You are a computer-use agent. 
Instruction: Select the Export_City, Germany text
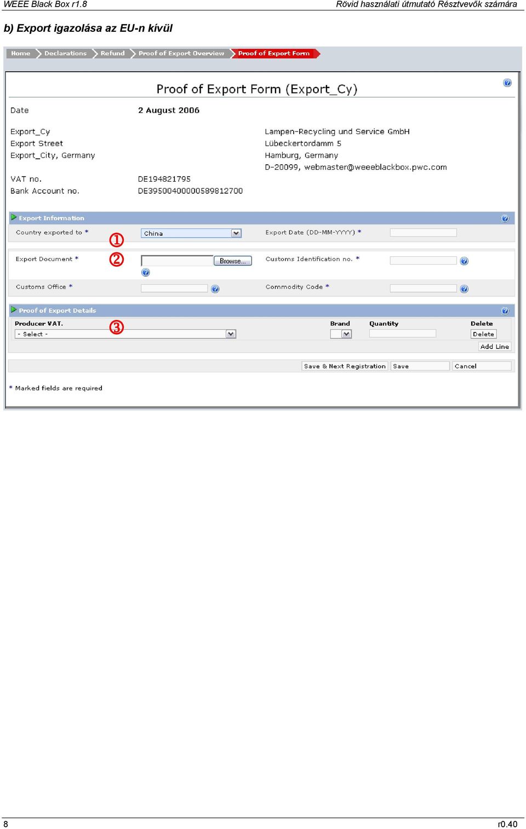pos(53,156)
